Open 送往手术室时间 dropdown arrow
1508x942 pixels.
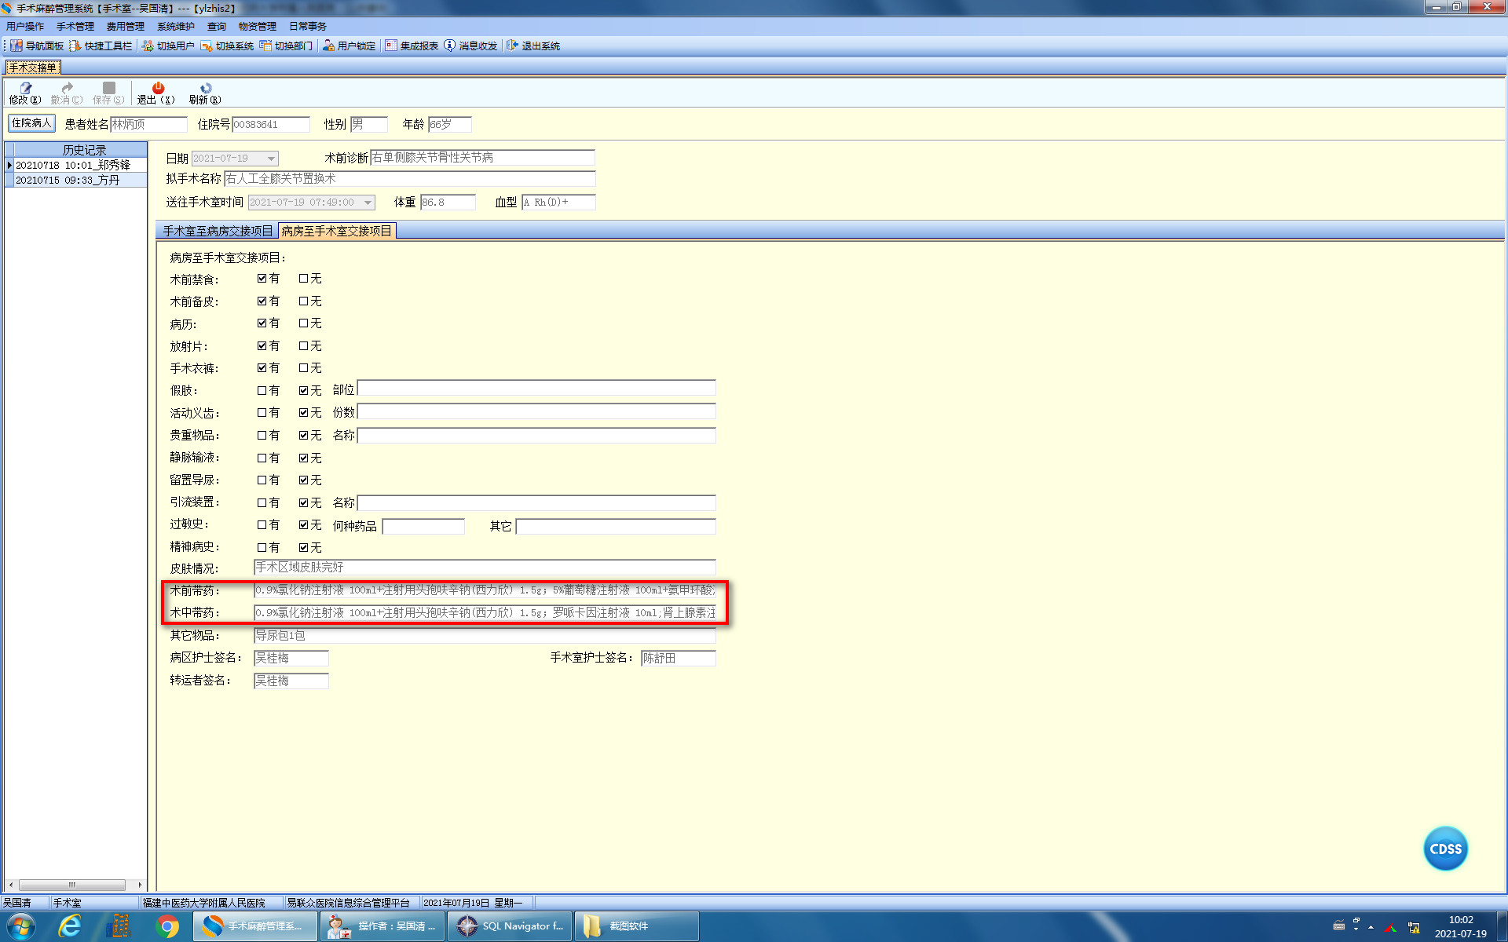(x=368, y=203)
